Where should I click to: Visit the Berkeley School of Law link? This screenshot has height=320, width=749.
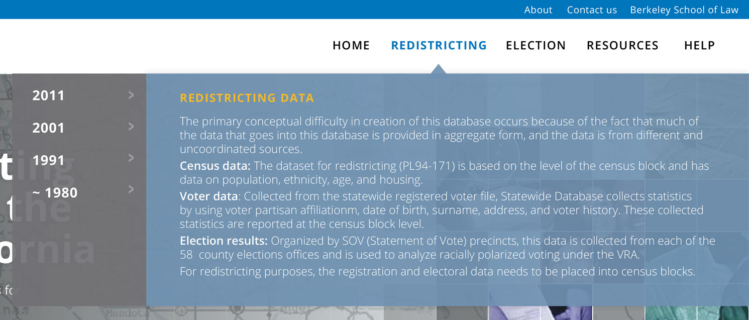(684, 10)
